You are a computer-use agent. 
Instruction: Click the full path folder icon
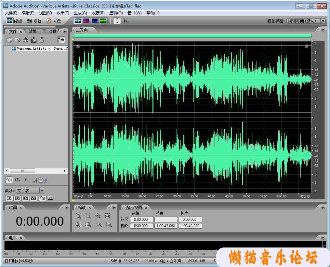tap(50, 198)
